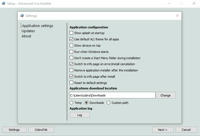200x136 pixels.
Task: Close the Settings dialog
Action: coord(177,16)
